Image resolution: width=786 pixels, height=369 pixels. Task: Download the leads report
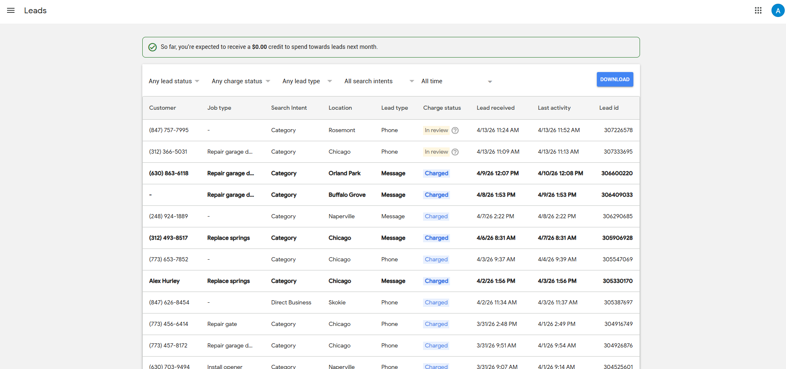615,80
